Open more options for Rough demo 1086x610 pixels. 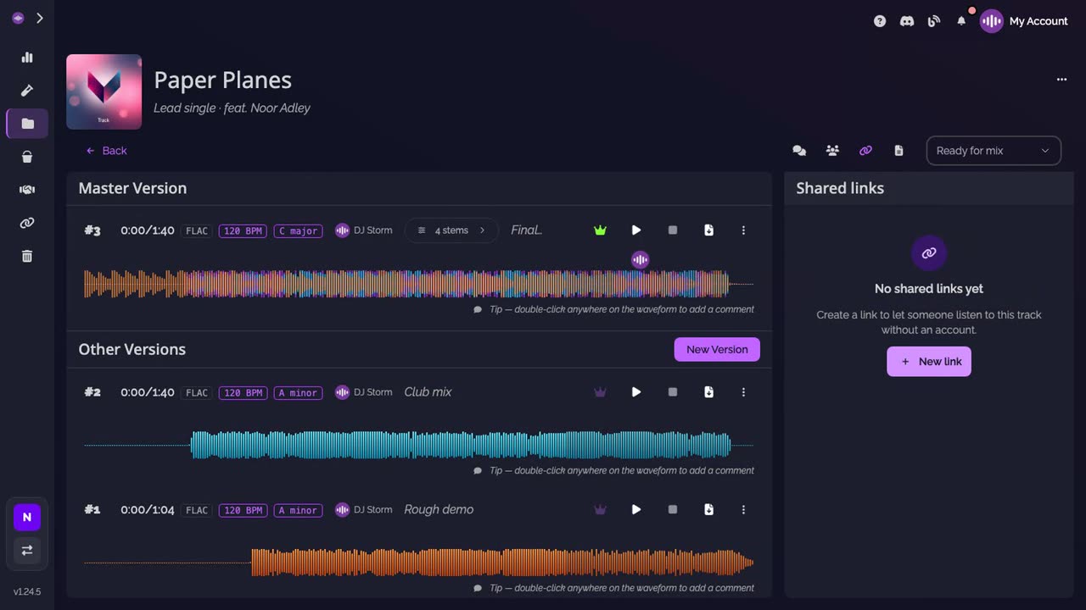tap(743, 510)
